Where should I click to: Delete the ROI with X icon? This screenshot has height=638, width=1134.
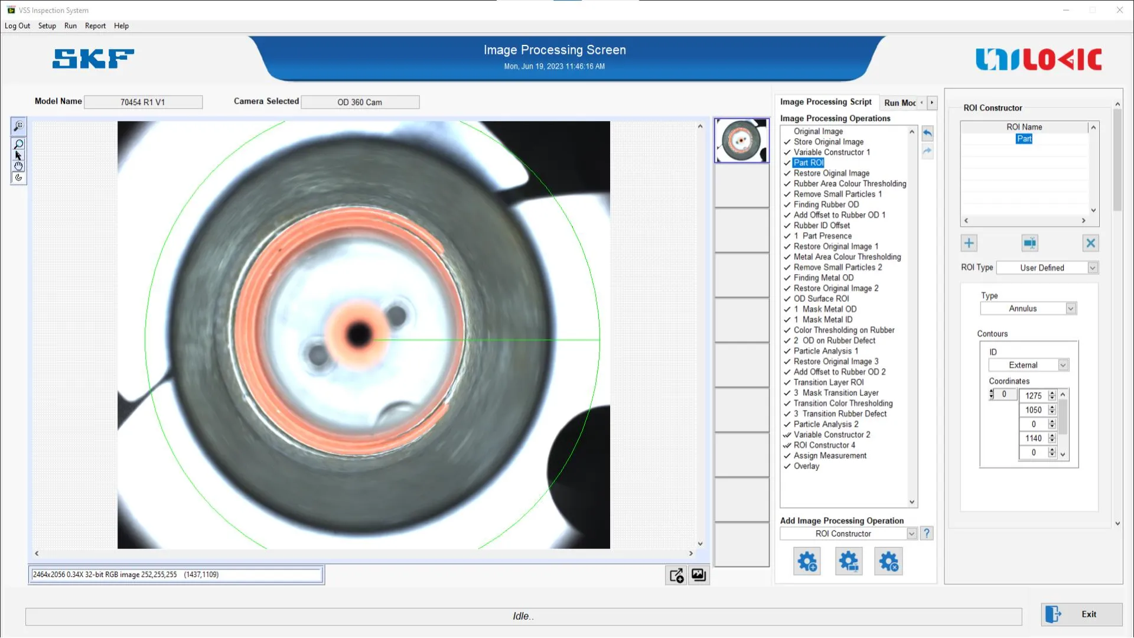(x=1090, y=243)
